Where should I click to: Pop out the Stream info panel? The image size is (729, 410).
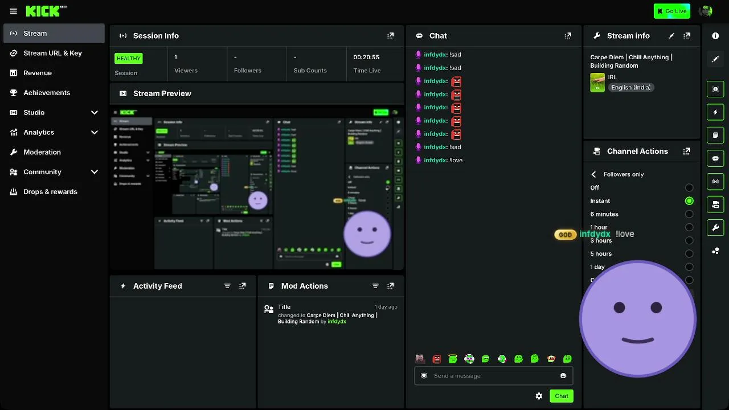(x=687, y=36)
